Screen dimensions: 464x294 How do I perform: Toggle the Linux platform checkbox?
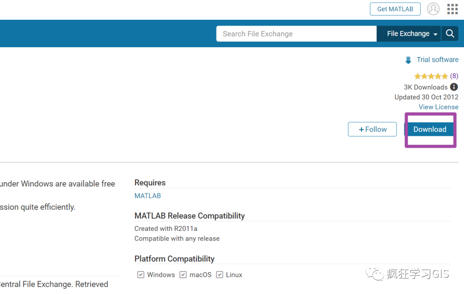click(220, 275)
